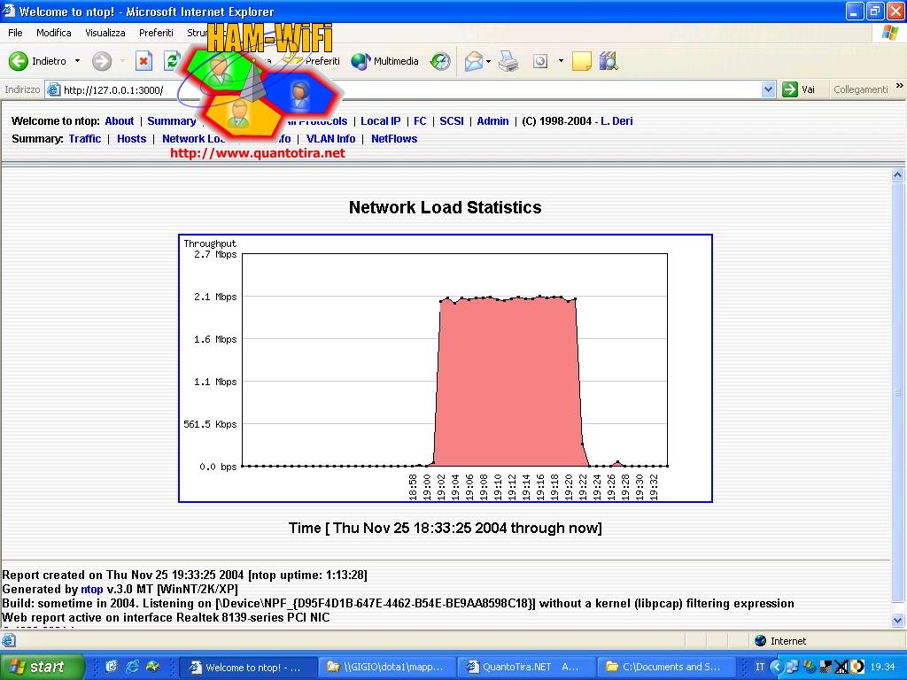Click the page icon in the address bar

[x=53, y=89]
